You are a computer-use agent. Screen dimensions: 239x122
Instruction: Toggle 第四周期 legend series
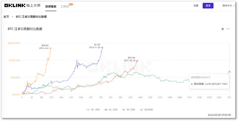tap(146, 110)
